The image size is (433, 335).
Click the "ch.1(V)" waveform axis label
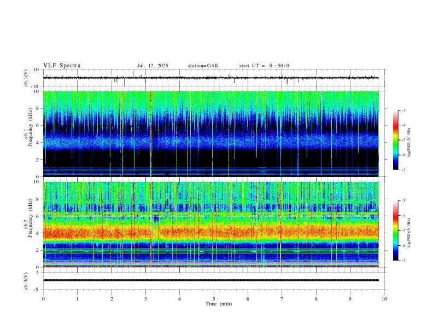(27, 78)
